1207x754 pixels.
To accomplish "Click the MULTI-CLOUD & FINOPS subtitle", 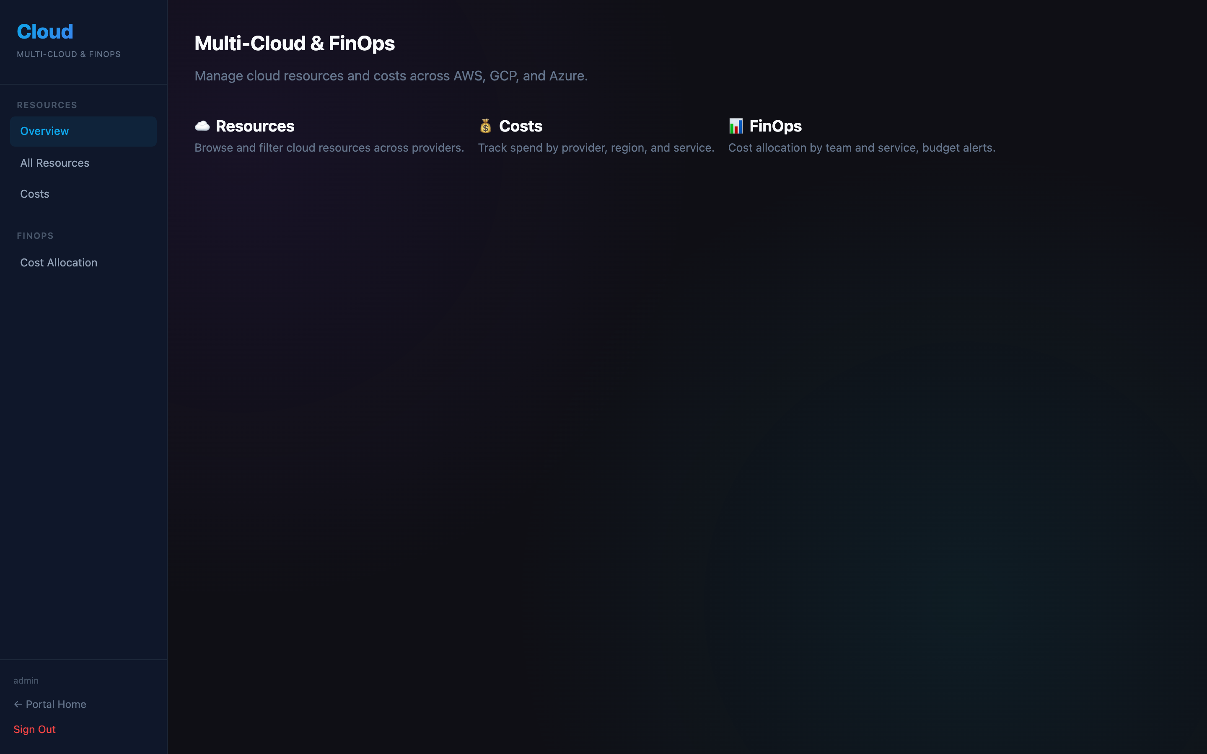I will pyautogui.click(x=69, y=54).
